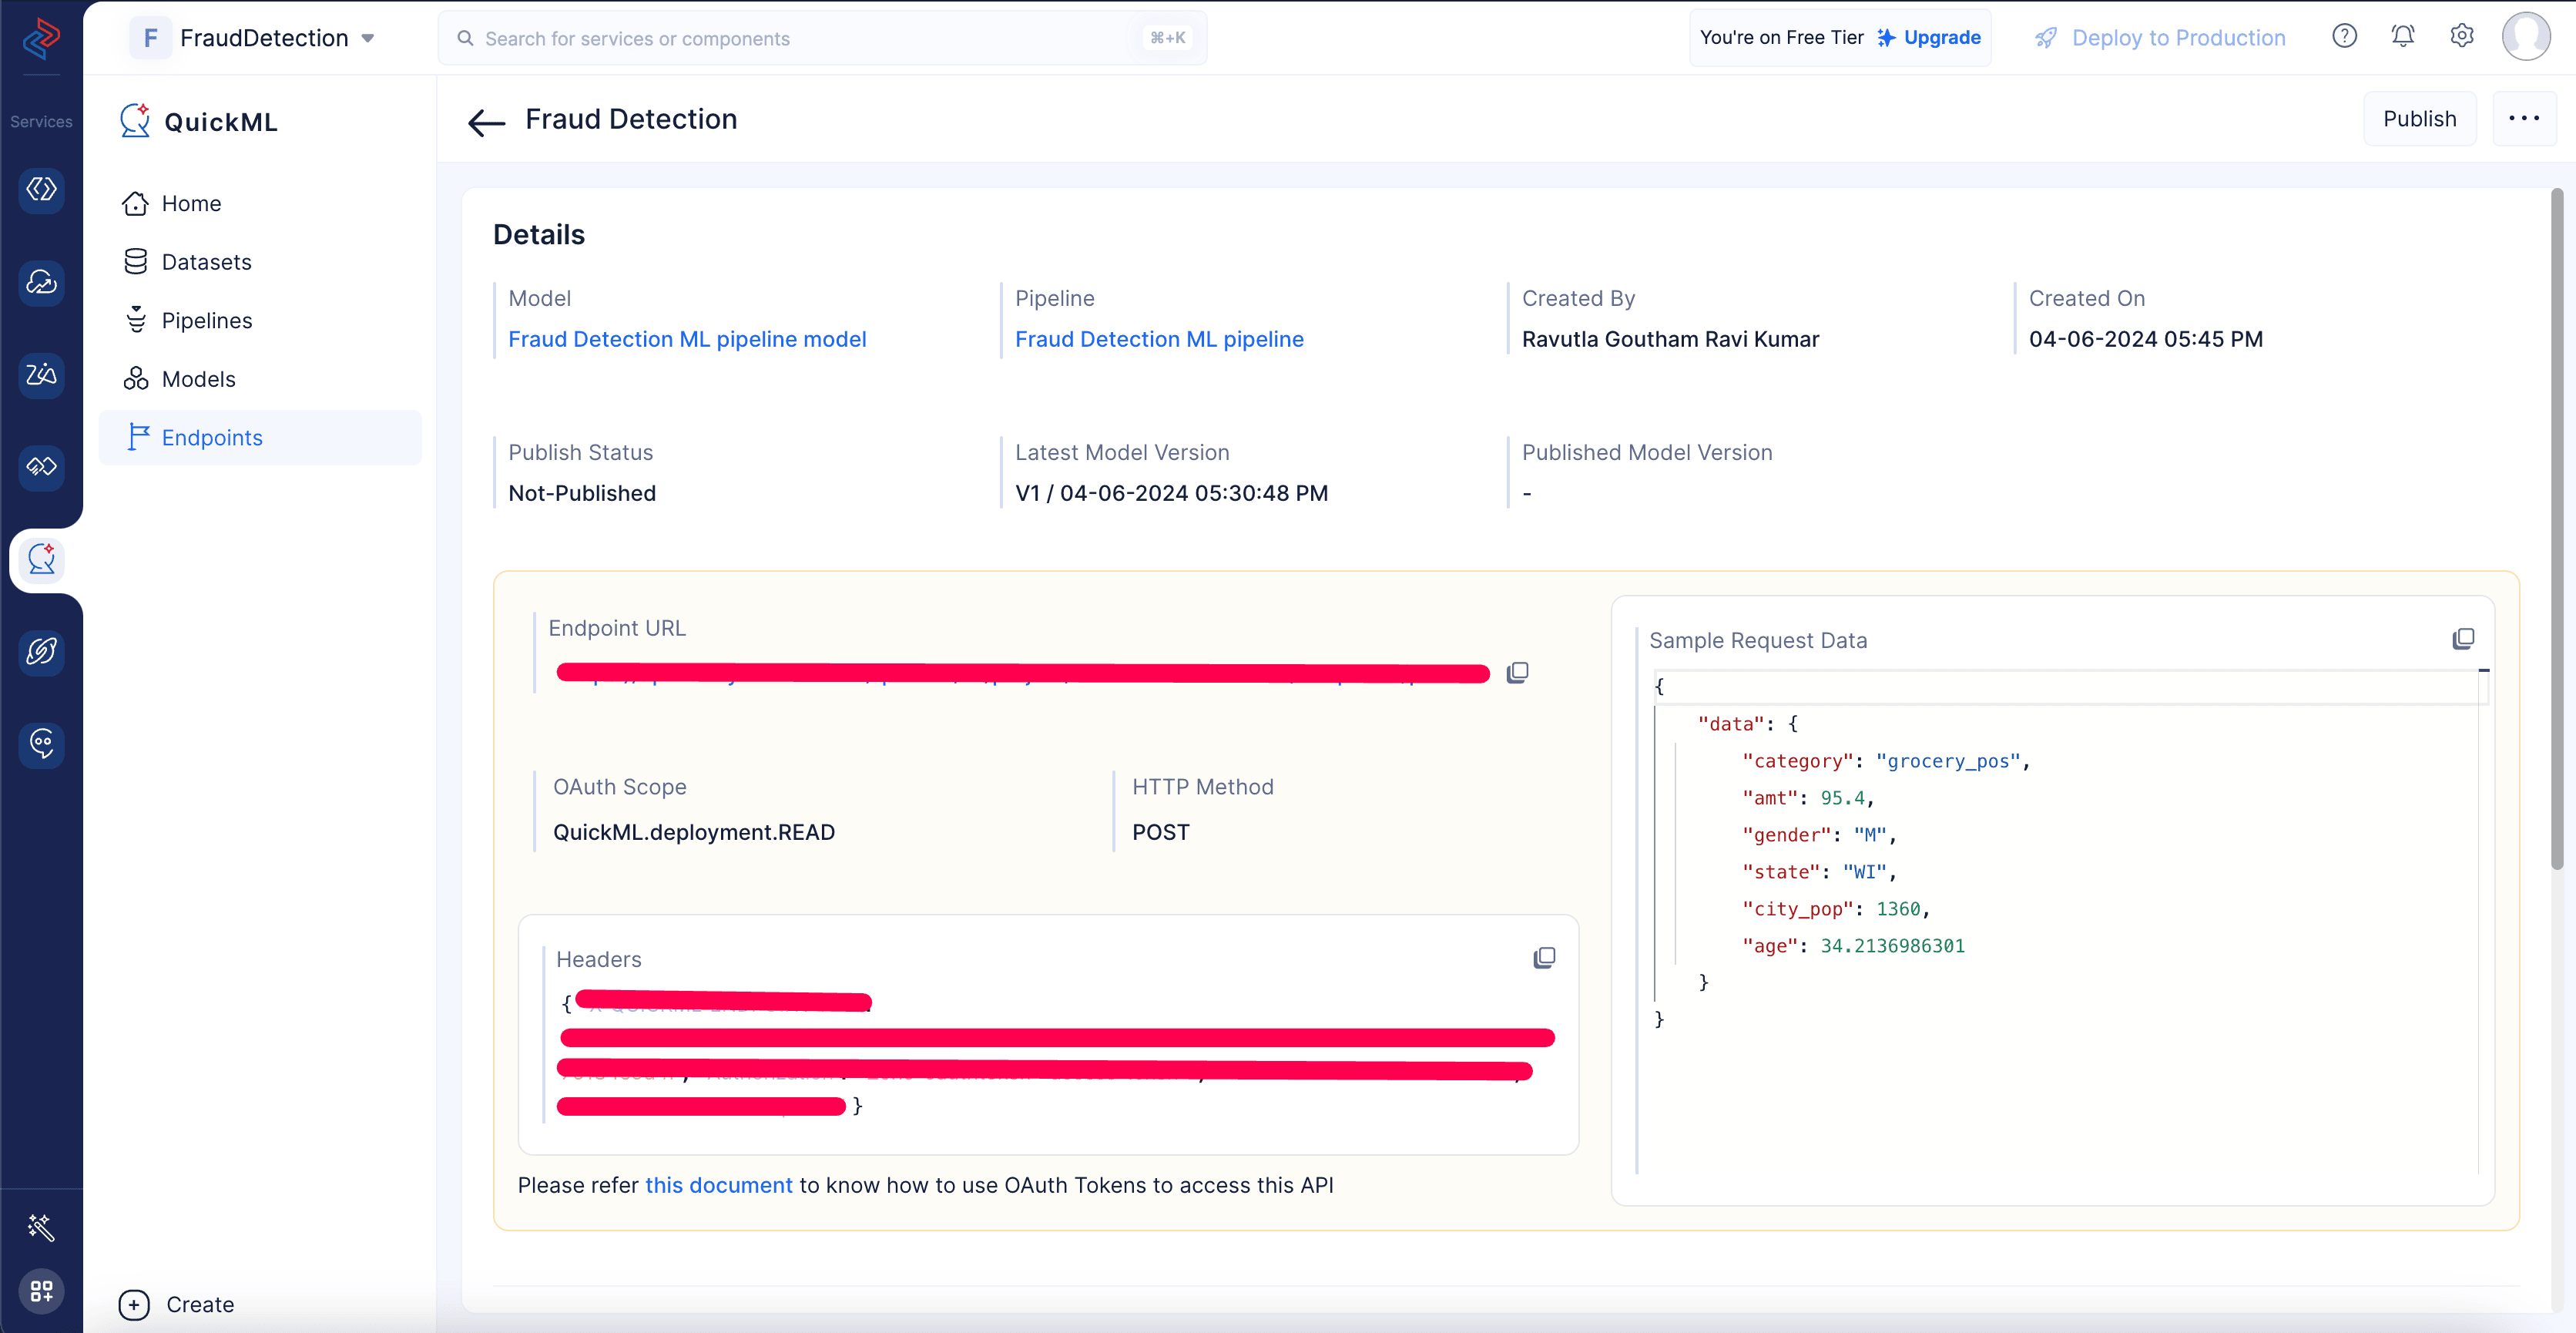This screenshot has height=1333, width=2576.
Task: Open the Fraud Detection ML pipeline link
Action: tap(1159, 339)
